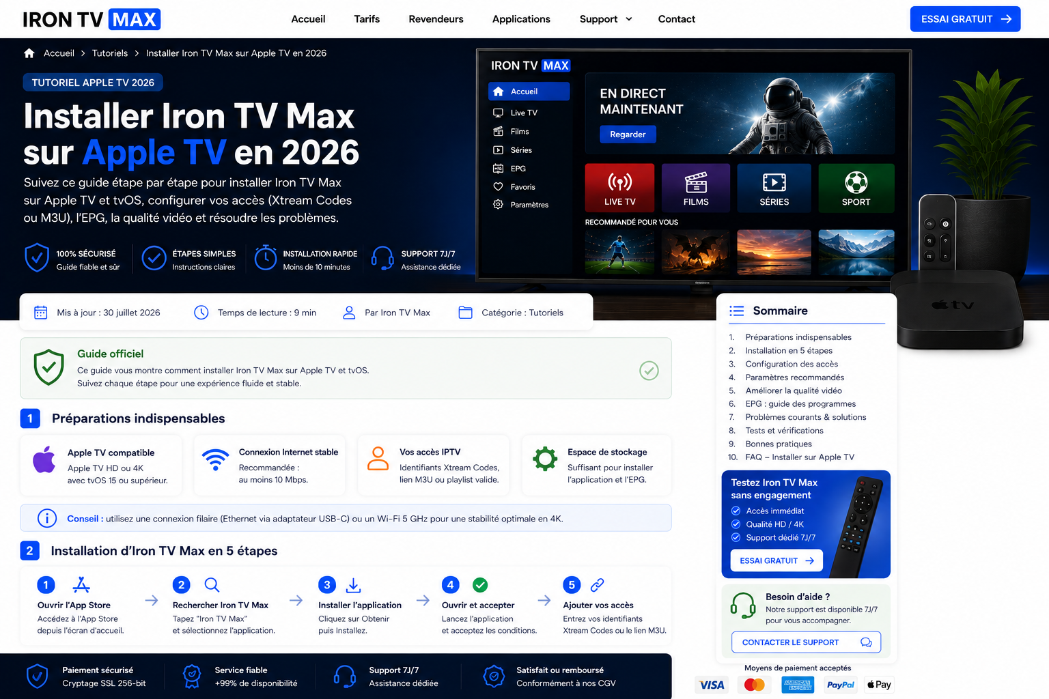The width and height of the screenshot is (1049, 699).
Task: Click the PayPal payment logo
Action: 840,685
